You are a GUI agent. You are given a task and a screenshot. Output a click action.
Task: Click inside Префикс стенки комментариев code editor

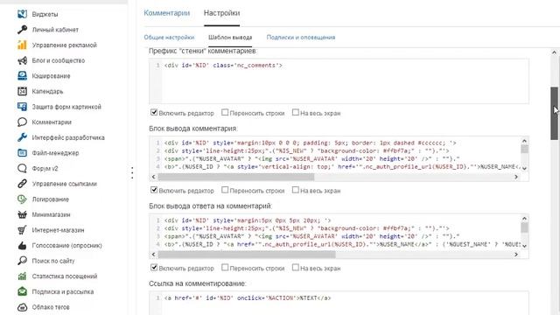point(339,81)
